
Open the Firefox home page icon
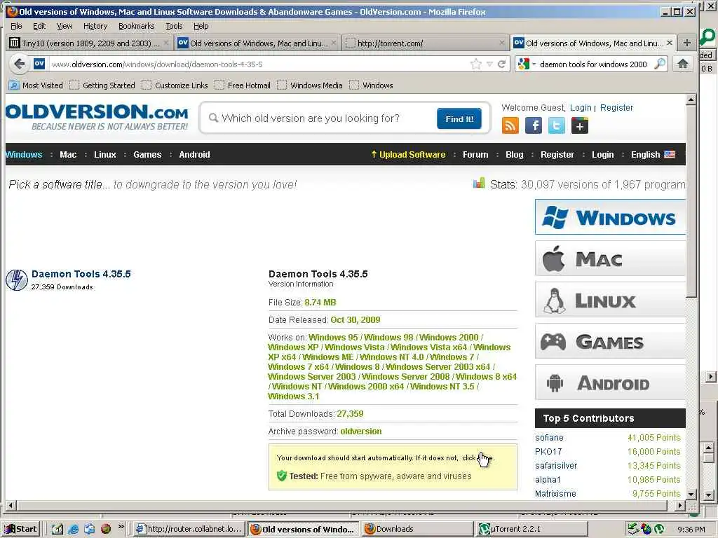(x=683, y=64)
